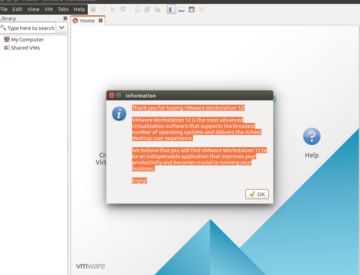Image resolution: width=360 pixels, height=275 pixels.
Task: Click the full screen mode icon
Action: click(192, 10)
